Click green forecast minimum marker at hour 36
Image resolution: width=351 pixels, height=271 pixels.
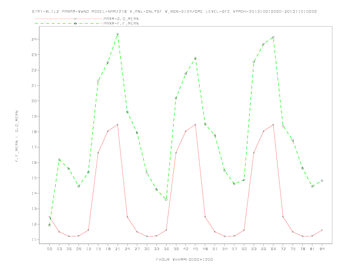pyautogui.click(x=166, y=199)
